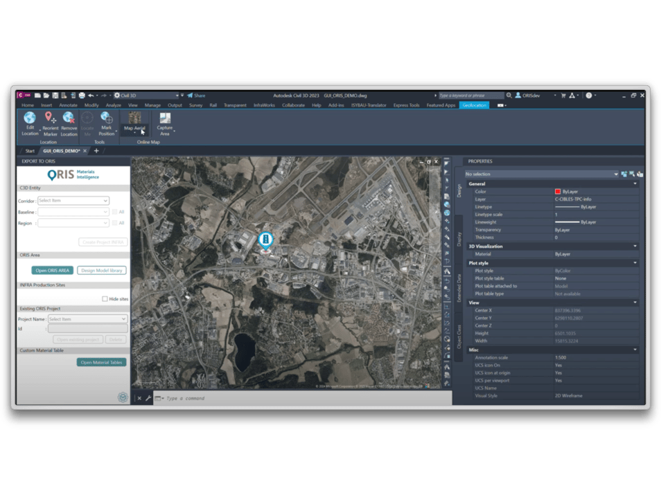Open the ORIS panel settings gear
The image size is (661, 495).
123,398
